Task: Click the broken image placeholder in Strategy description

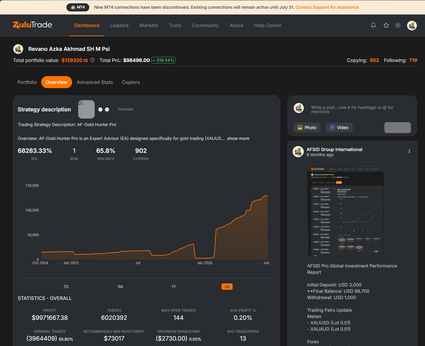Action: (x=86, y=109)
